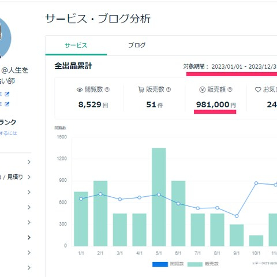Click the heart icon for favorites
The width and height of the screenshot is (277, 277).
coord(258,89)
